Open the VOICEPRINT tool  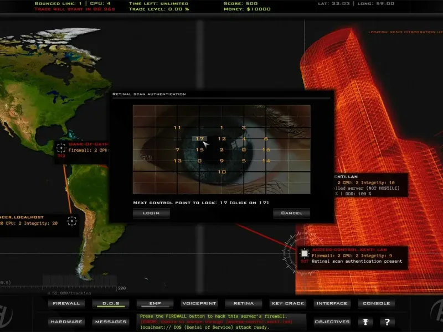point(199,303)
